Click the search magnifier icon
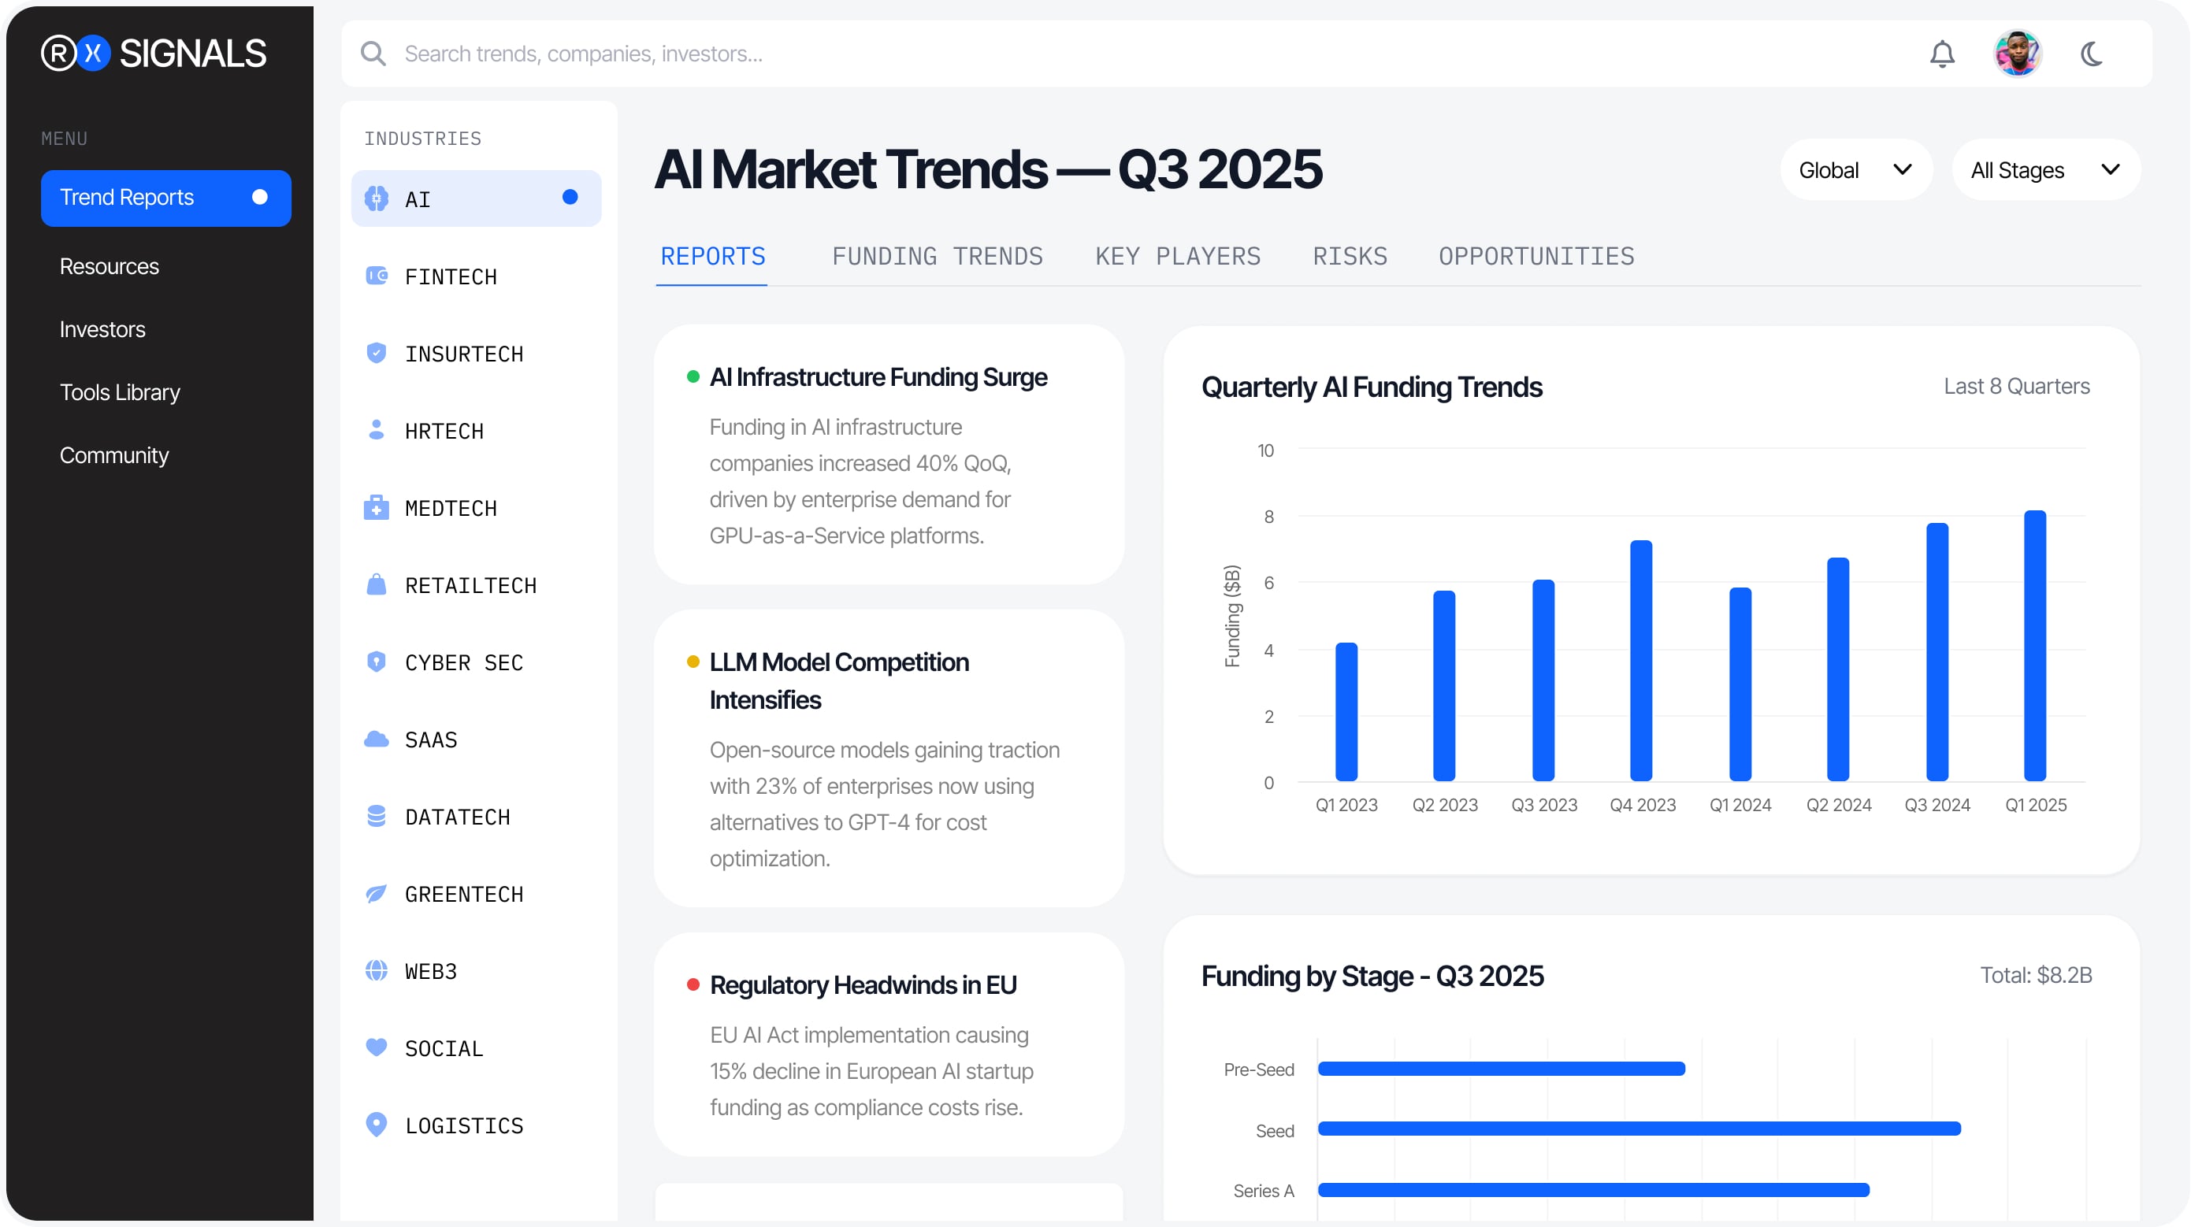The image size is (2191, 1227). [x=373, y=54]
